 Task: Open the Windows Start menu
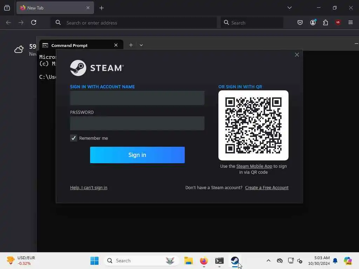coord(94,261)
